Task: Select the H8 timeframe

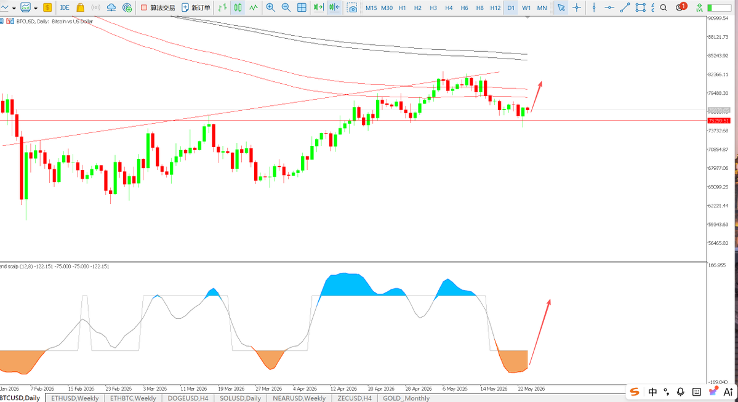Action: click(x=480, y=8)
